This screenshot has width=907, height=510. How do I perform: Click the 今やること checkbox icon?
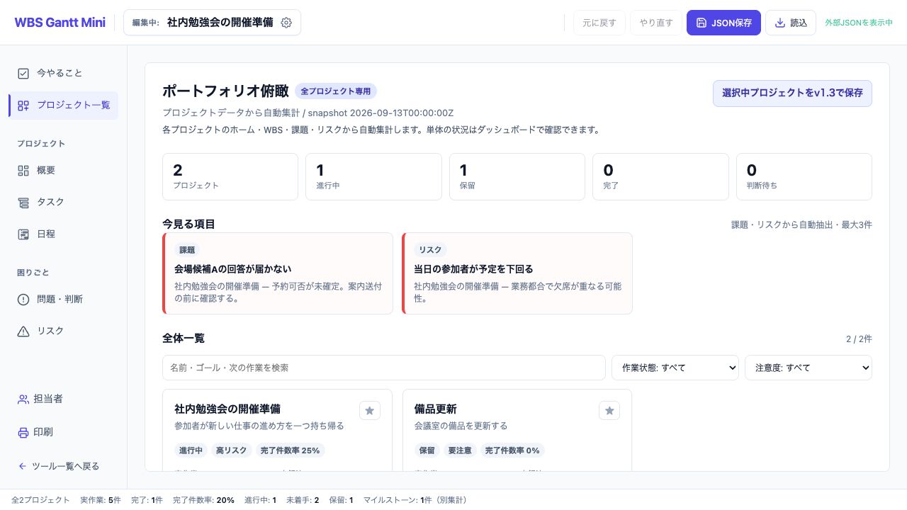tap(23, 73)
